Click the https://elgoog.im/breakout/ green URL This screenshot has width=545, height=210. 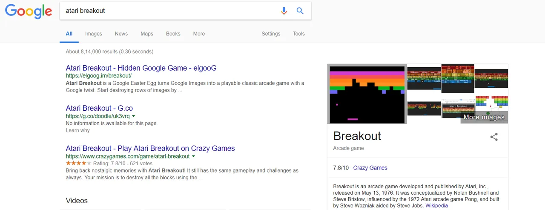(99, 76)
